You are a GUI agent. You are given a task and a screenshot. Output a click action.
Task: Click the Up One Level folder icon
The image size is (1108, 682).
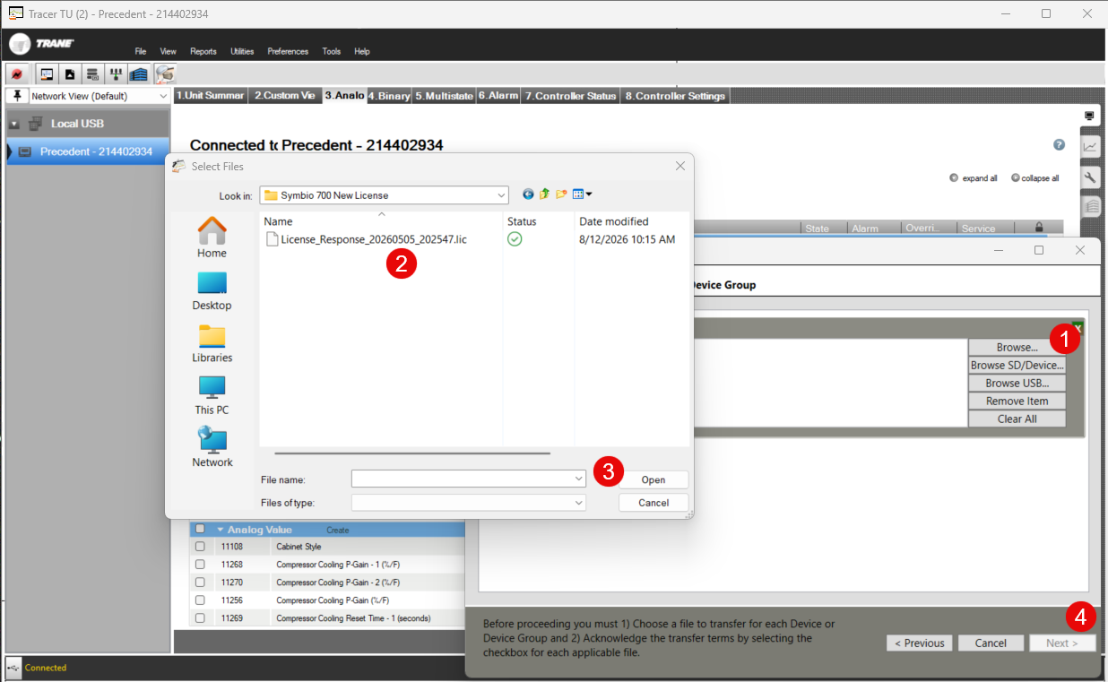pyautogui.click(x=544, y=194)
